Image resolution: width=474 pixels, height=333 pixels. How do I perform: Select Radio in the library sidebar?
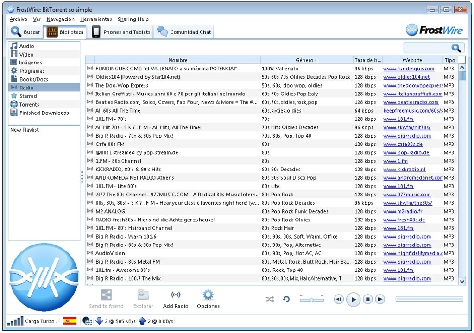point(44,88)
